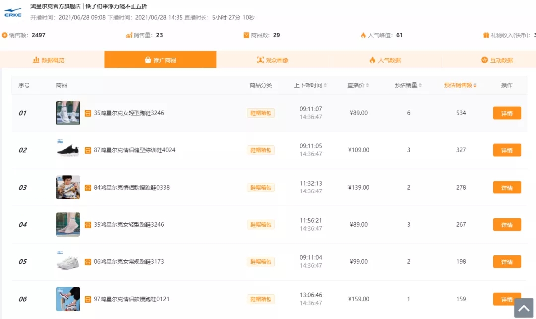
Task: Click the 534 estimated sales value
Action: pyautogui.click(x=461, y=113)
